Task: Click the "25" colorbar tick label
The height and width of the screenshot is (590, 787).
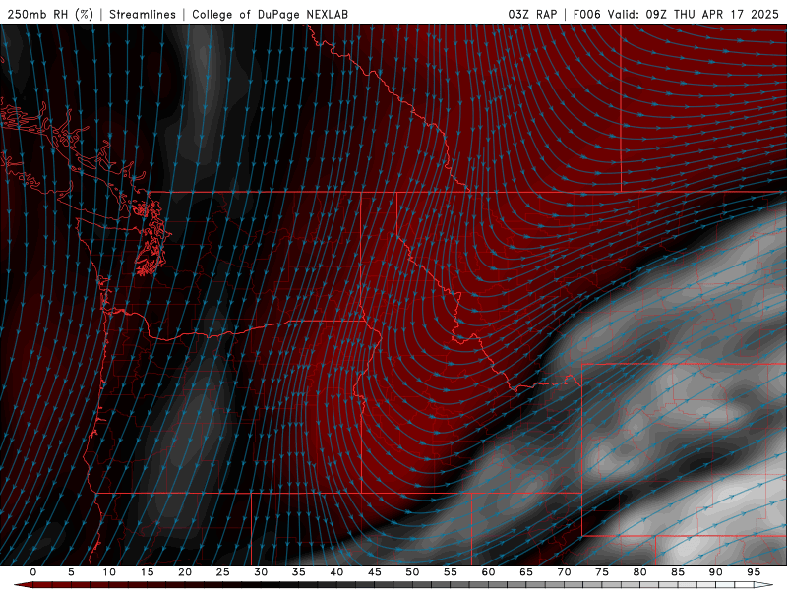Action: click(x=223, y=572)
